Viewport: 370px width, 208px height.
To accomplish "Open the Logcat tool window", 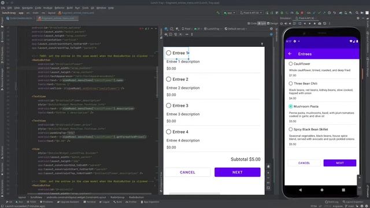I will coord(104,202).
